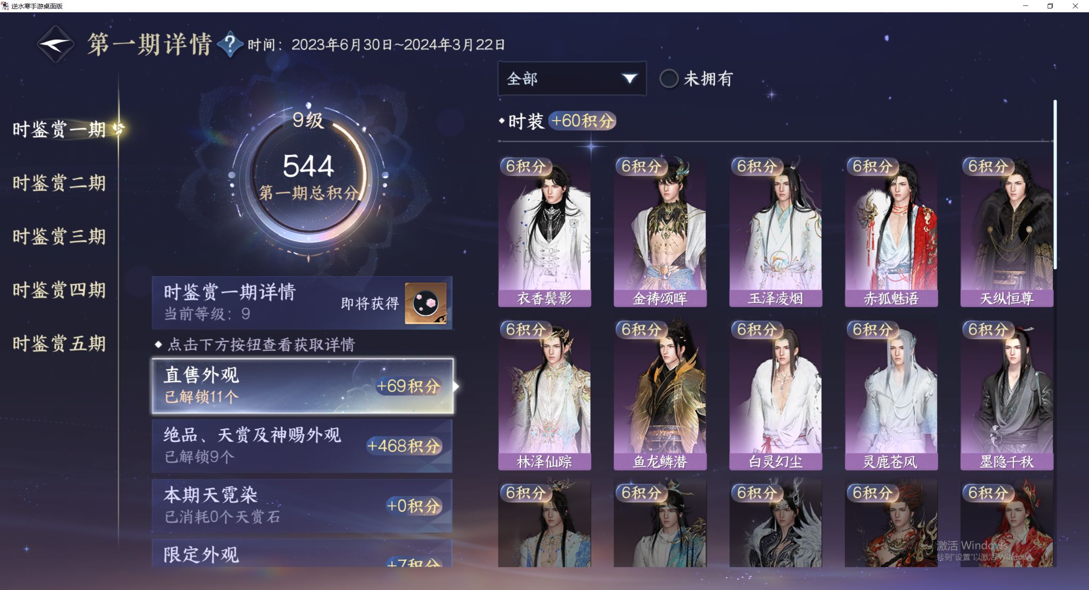Switch to 时鉴赏二期 tab
The width and height of the screenshot is (1089, 590).
click(59, 183)
